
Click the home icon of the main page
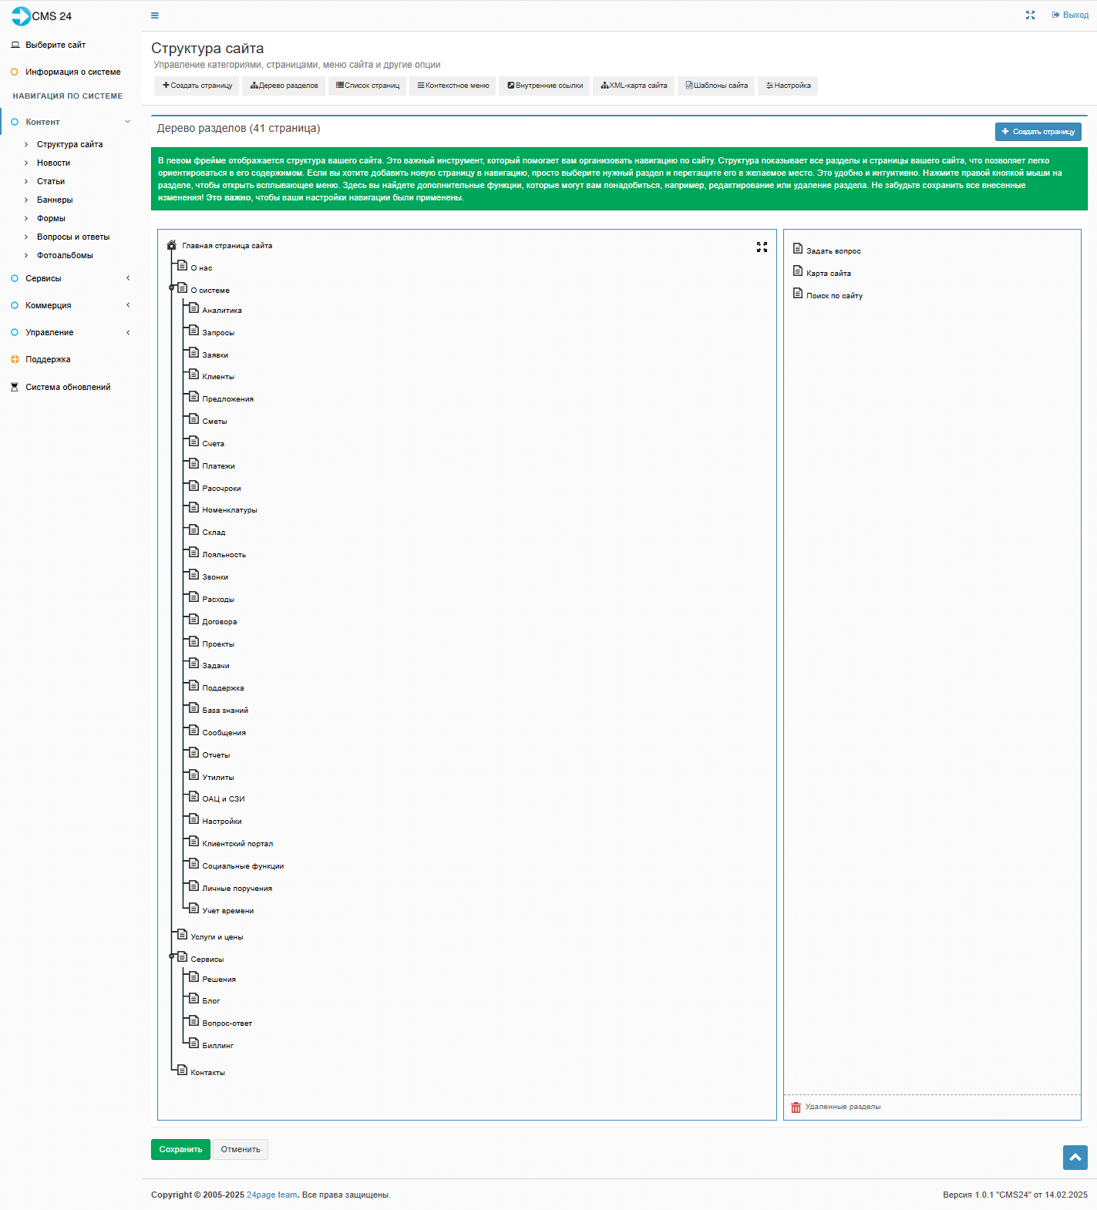pos(172,245)
